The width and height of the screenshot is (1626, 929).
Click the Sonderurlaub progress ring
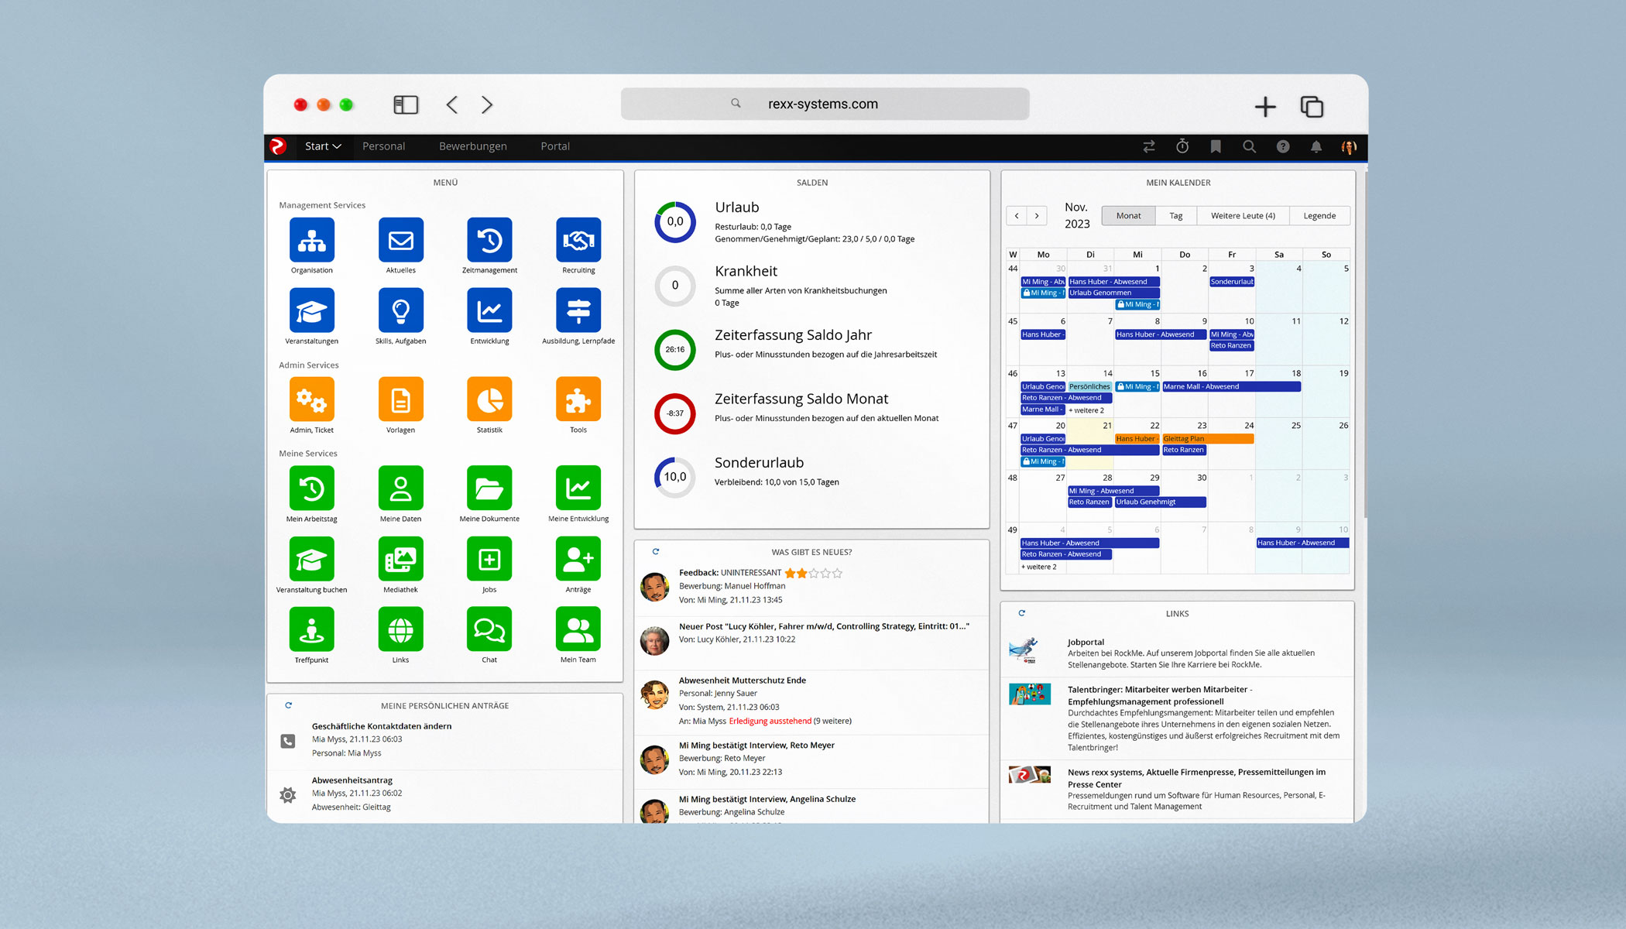click(674, 477)
